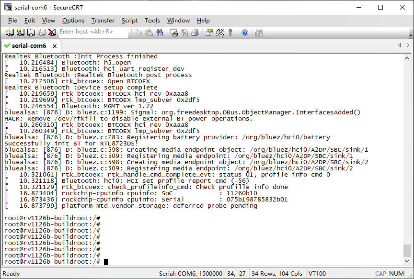Click the Print Screen icon

click(x=174, y=33)
